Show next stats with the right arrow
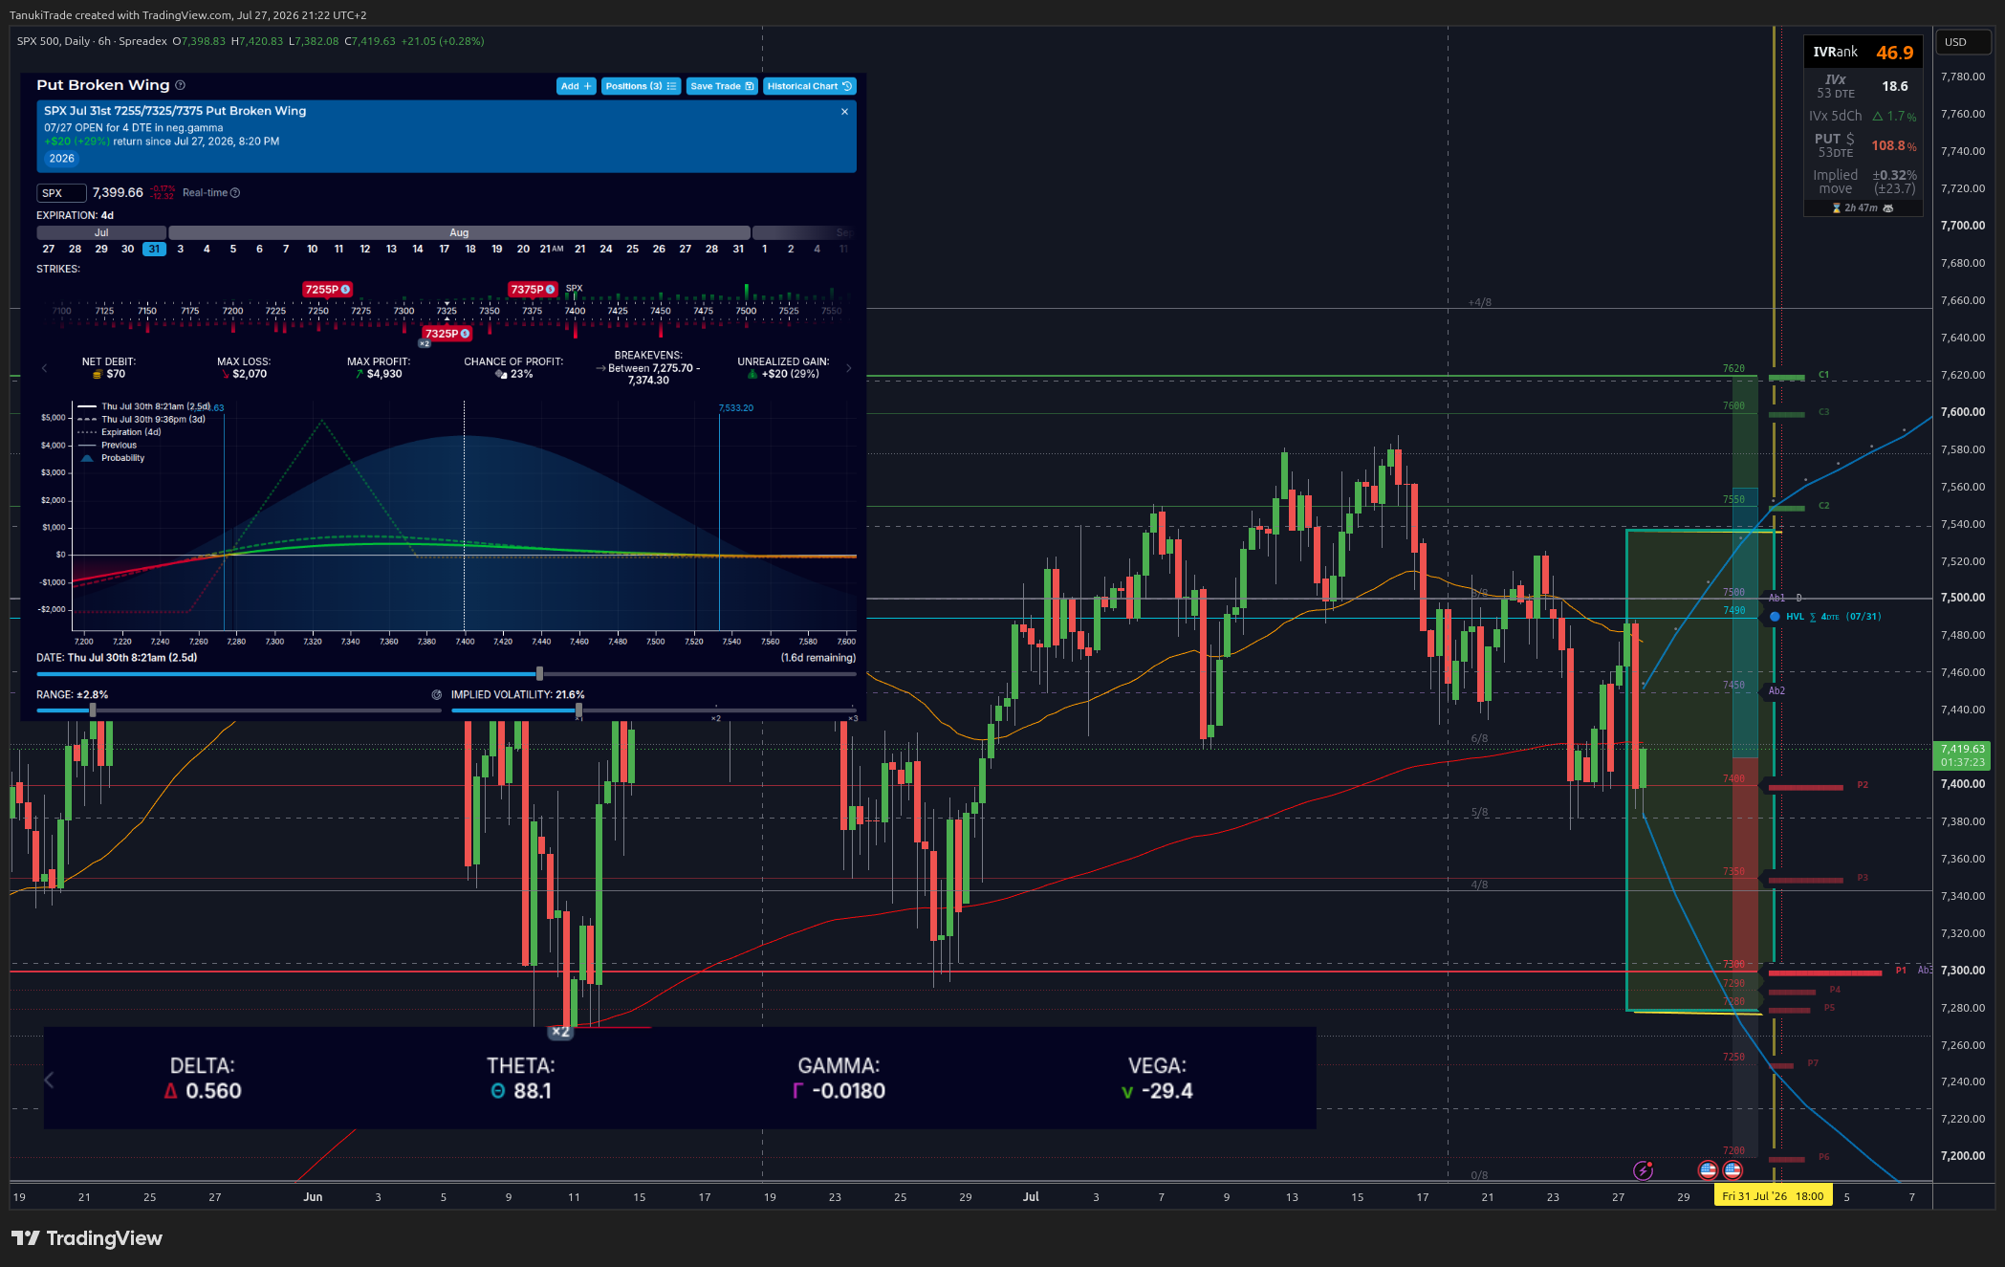Viewport: 2005px width, 1267px height. pyautogui.click(x=848, y=368)
